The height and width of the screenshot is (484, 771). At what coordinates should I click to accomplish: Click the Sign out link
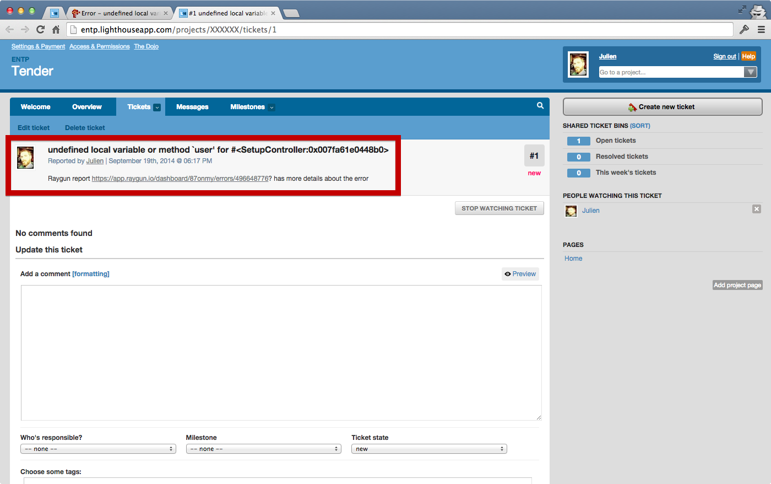[x=725, y=57]
